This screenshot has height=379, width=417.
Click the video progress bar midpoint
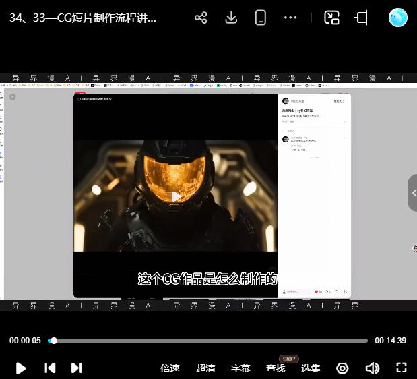[x=209, y=341]
